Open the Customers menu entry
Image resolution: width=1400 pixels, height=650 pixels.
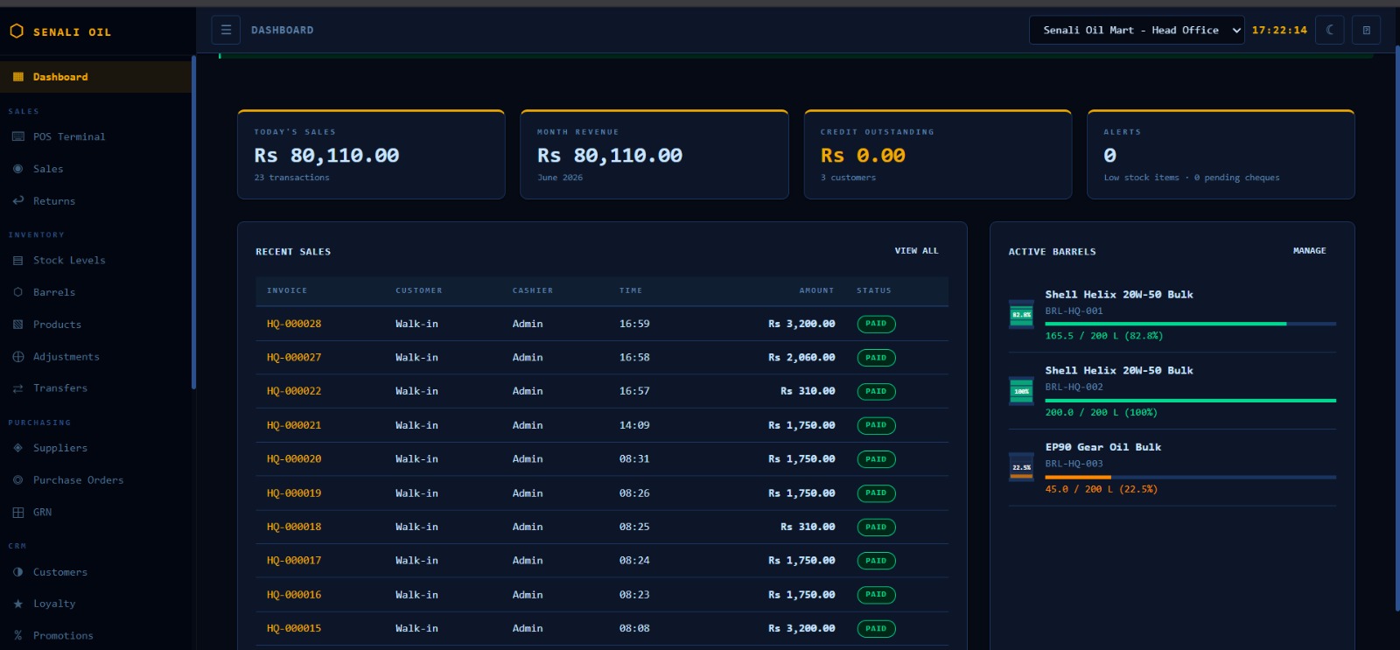96,572
